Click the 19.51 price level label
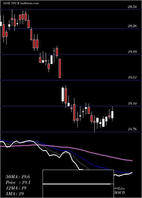This screenshot has width=142, height=198. click(132, 78)
